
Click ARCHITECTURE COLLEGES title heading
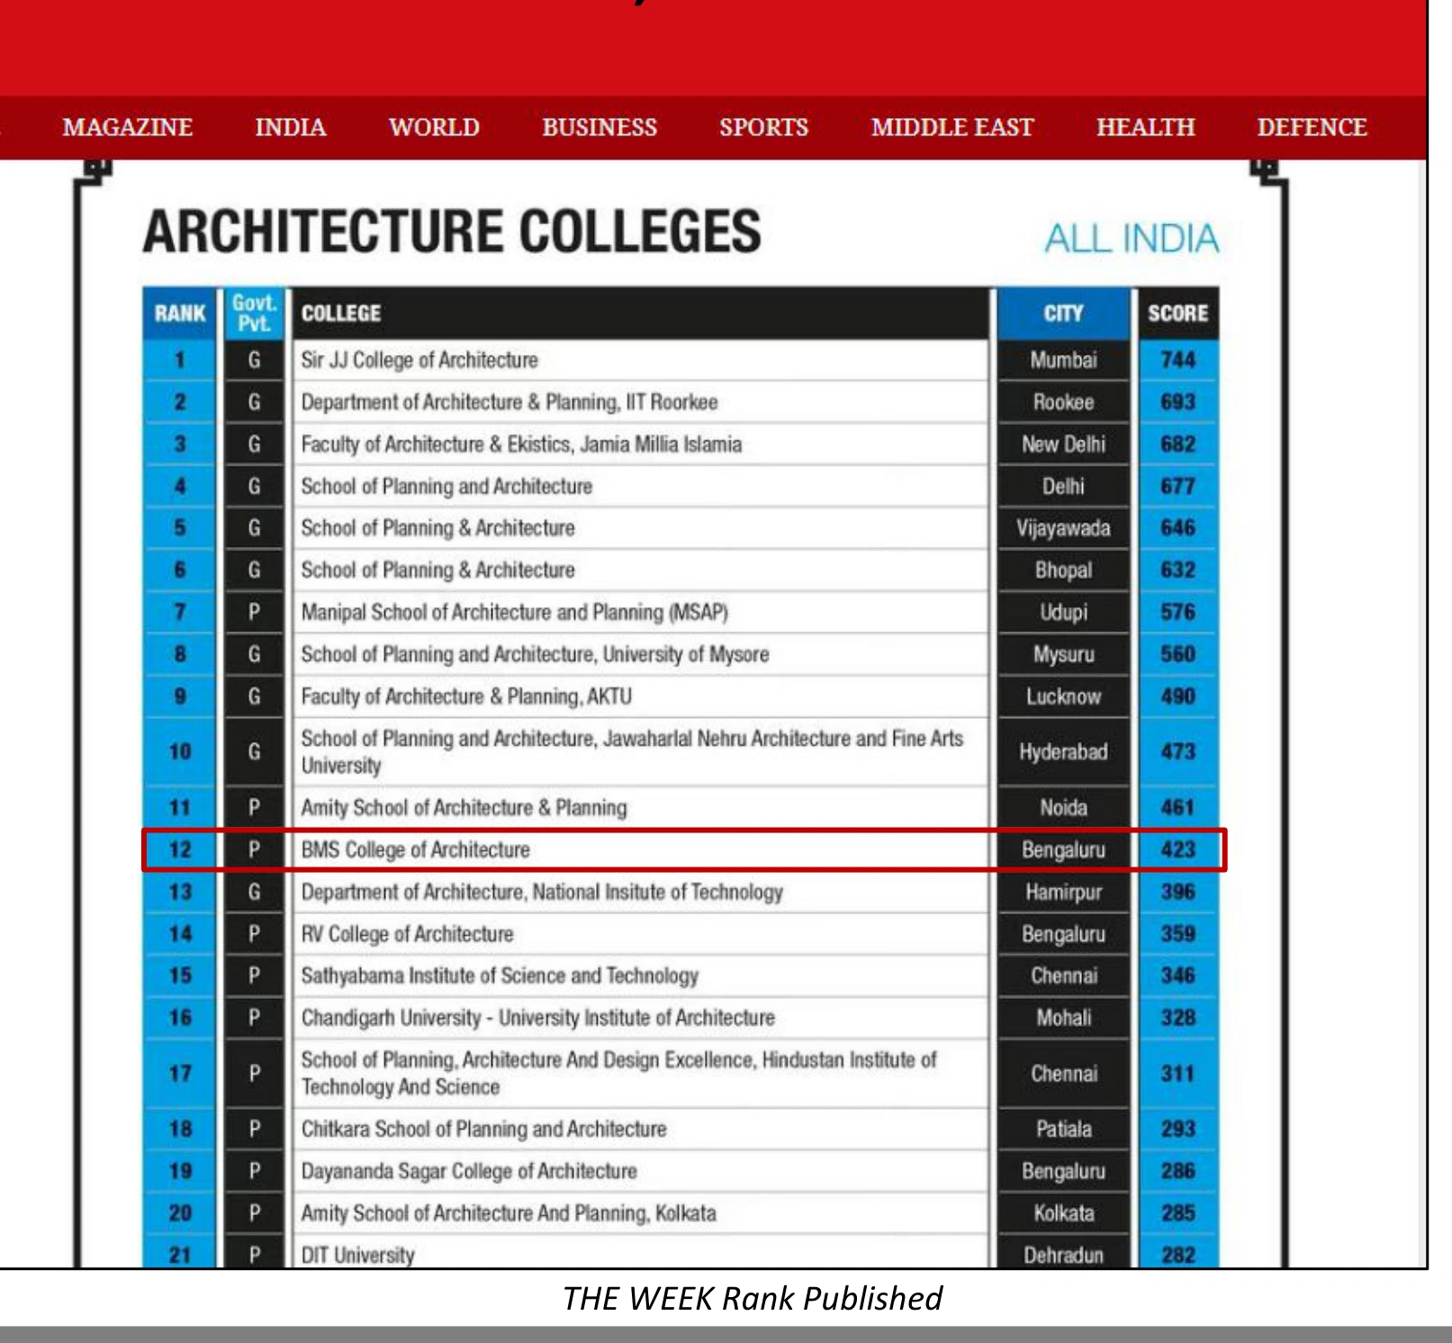pyautogui.click(x=452, y=231)
